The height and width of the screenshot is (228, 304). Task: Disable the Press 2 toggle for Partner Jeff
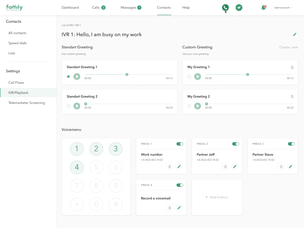click(236, 144)
